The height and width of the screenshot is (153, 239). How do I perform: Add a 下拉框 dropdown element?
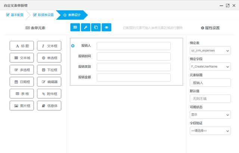pos(49,69)
